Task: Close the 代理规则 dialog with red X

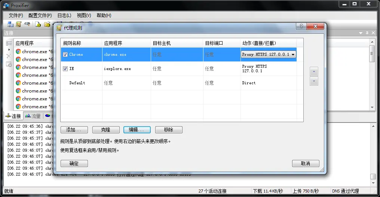Action: point(315,26)
